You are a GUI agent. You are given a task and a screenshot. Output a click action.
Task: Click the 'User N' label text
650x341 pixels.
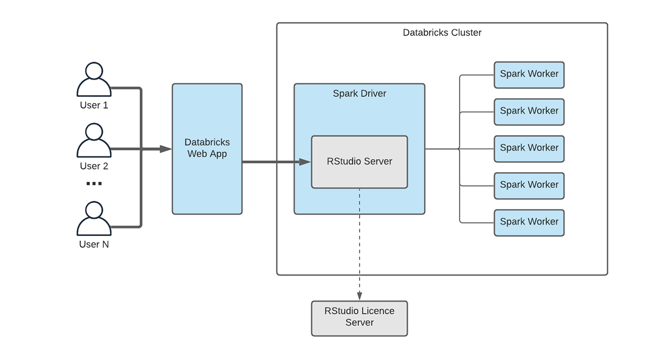click(x=94, y=244)
